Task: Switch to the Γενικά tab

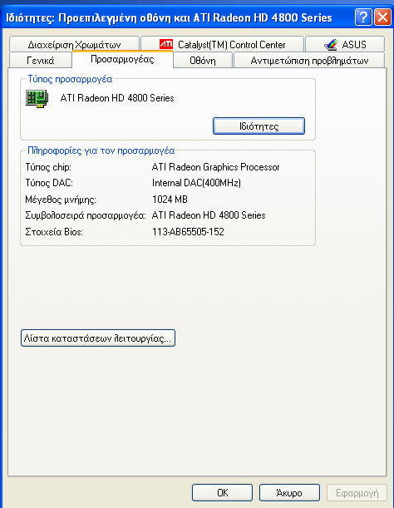Action: 41,60
